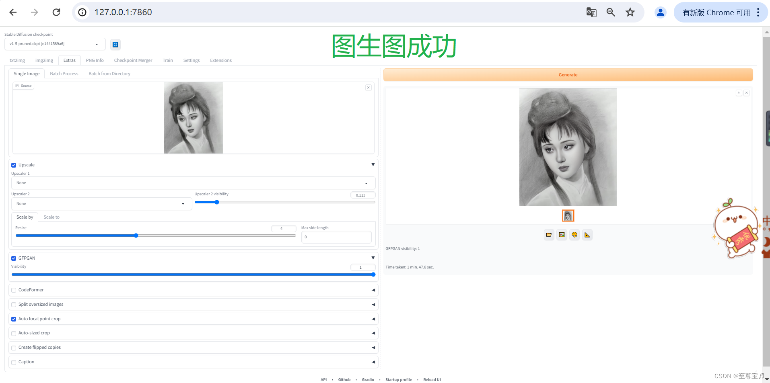Adjust the GFPGAN Visibility slider
This screenshot has width=770, height=383.
(193, 274)
